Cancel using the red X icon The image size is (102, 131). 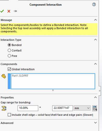pos(9,11)
